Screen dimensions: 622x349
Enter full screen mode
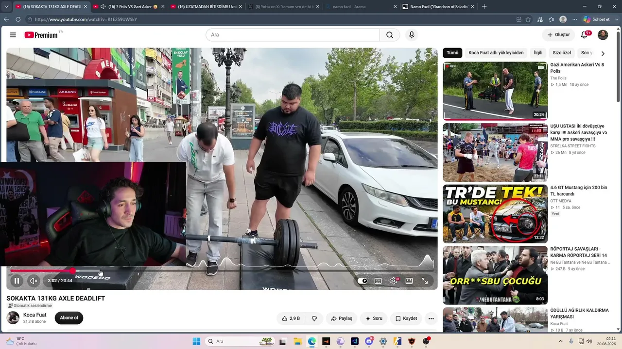pyautogui.click(x=425, y=281)
